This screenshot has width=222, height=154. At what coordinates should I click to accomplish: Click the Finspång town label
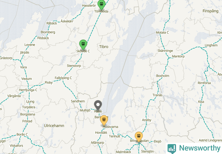tap(210, 11)
